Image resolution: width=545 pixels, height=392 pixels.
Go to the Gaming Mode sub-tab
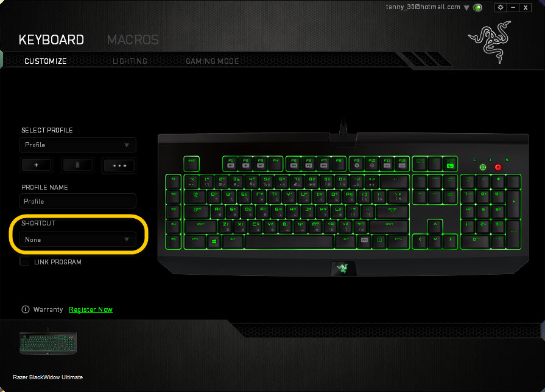(x=213, y=61)
